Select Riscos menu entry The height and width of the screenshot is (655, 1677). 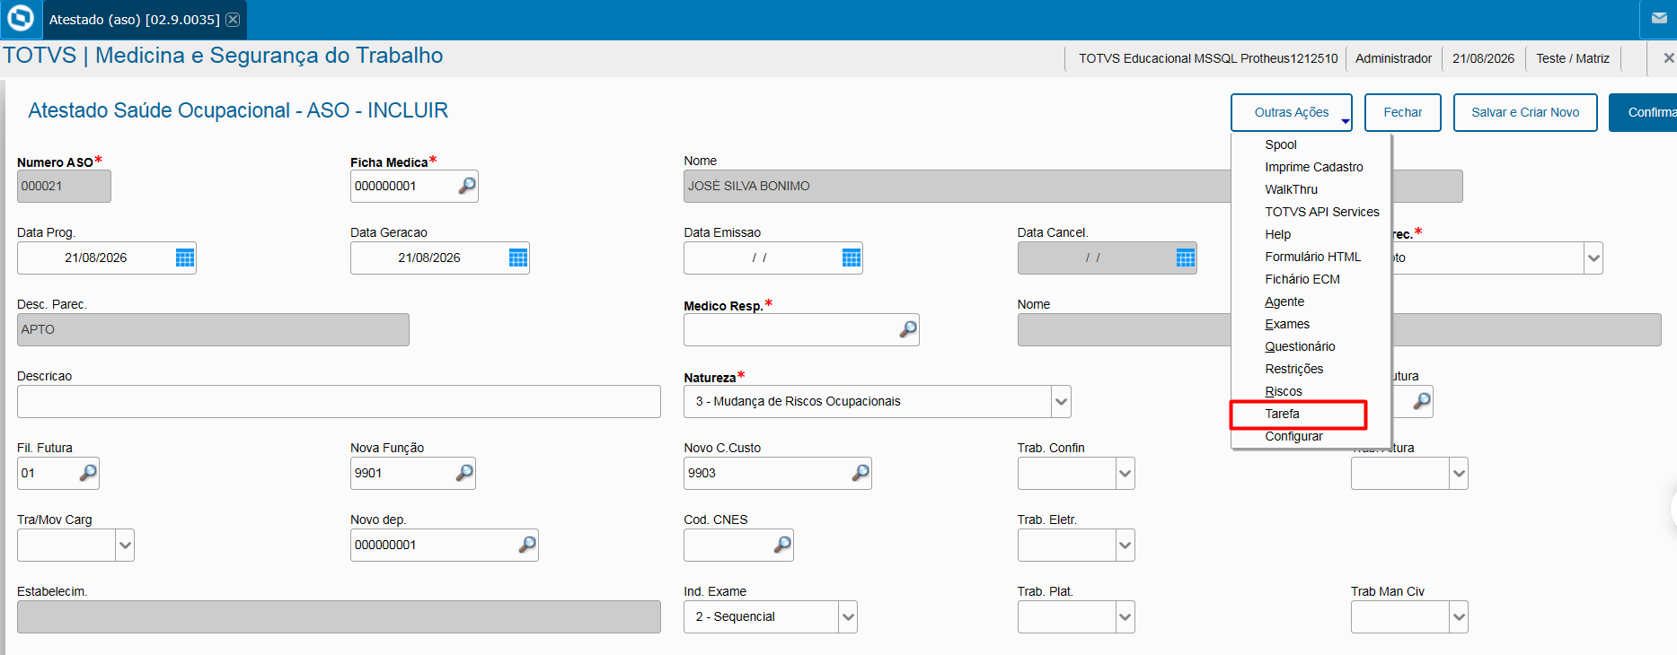[1284, 391]
